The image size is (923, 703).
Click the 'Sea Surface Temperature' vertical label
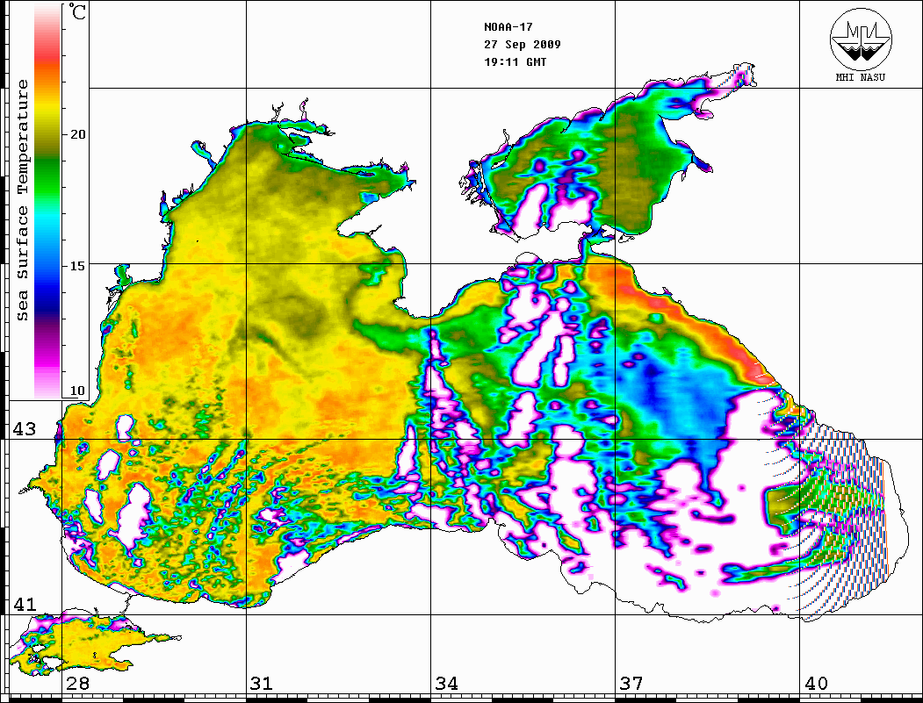tap(22, 200)
